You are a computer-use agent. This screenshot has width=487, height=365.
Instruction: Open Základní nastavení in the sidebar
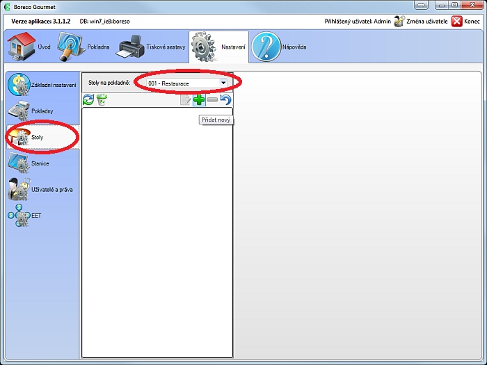(42, 85)
